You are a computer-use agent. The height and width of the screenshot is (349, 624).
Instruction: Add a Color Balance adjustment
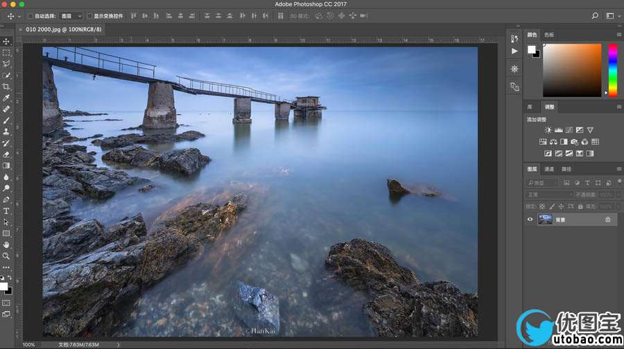(553, 142)
